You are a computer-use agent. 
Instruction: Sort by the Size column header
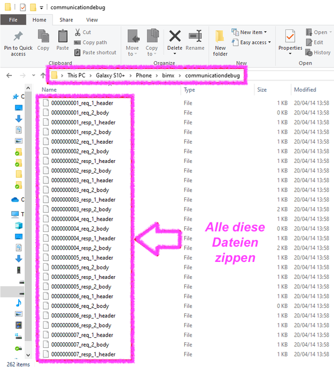click(x=262, y=89)
